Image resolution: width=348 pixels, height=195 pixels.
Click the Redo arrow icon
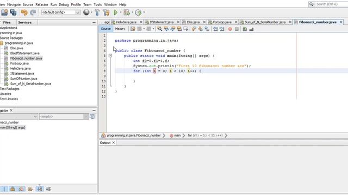click(x=33, y=12)
